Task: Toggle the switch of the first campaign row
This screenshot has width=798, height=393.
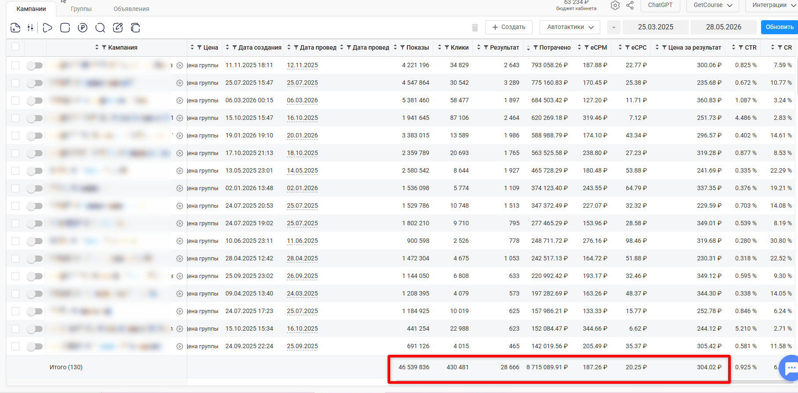Action: click(x=35, y=65)
